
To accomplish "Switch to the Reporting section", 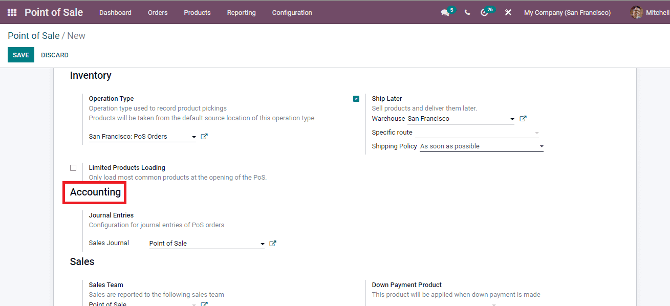I will point(241,12).
